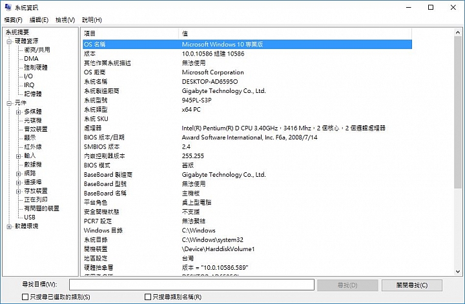
Task: Select 有問題的裝置 tree item
Action: 41,208
